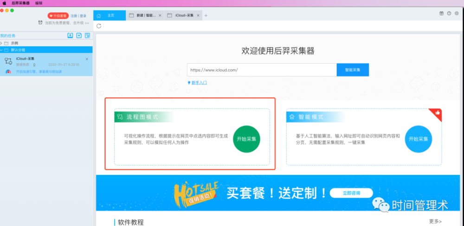Screen dimensions: 464x226
Task: Click the speedometer acceleration icon
Action: [x=8, y=71]
